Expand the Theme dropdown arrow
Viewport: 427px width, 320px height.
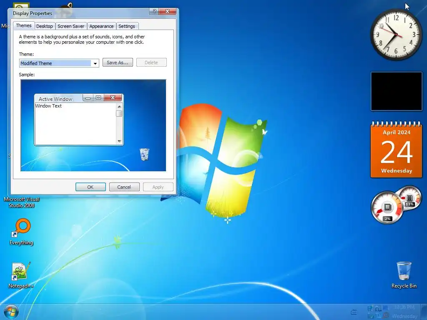pos(95,63)
